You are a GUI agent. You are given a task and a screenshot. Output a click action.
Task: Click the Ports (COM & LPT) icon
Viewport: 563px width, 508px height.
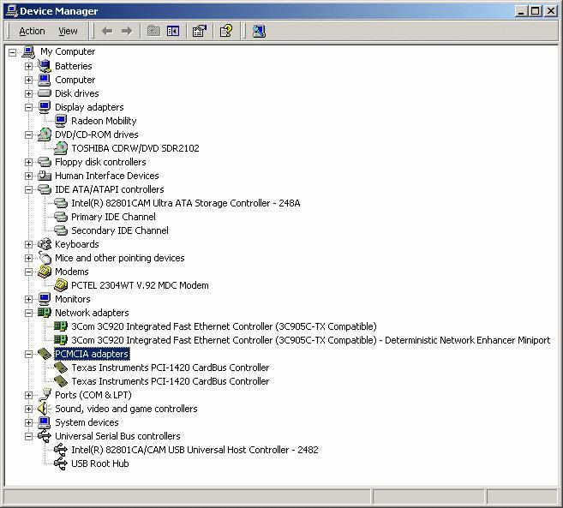(45, 395)
